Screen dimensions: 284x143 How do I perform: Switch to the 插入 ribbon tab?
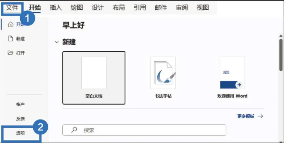click(56, 7)
